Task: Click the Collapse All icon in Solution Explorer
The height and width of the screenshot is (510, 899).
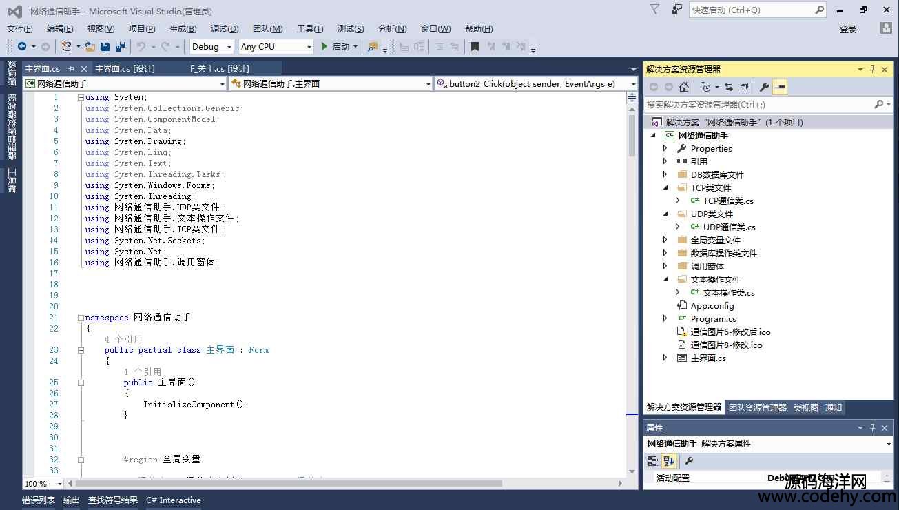Action: [x=744, y=87]
